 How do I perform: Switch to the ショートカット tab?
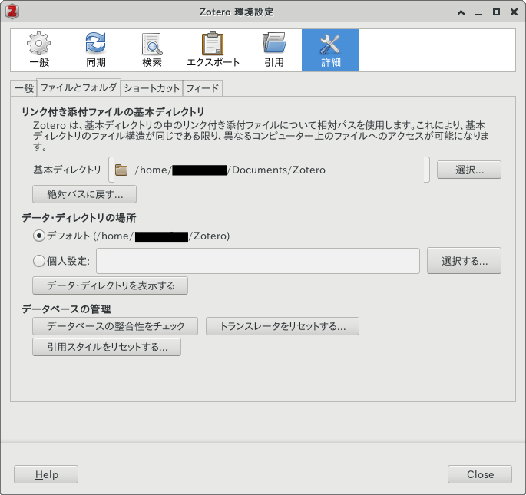coord(151,88)
